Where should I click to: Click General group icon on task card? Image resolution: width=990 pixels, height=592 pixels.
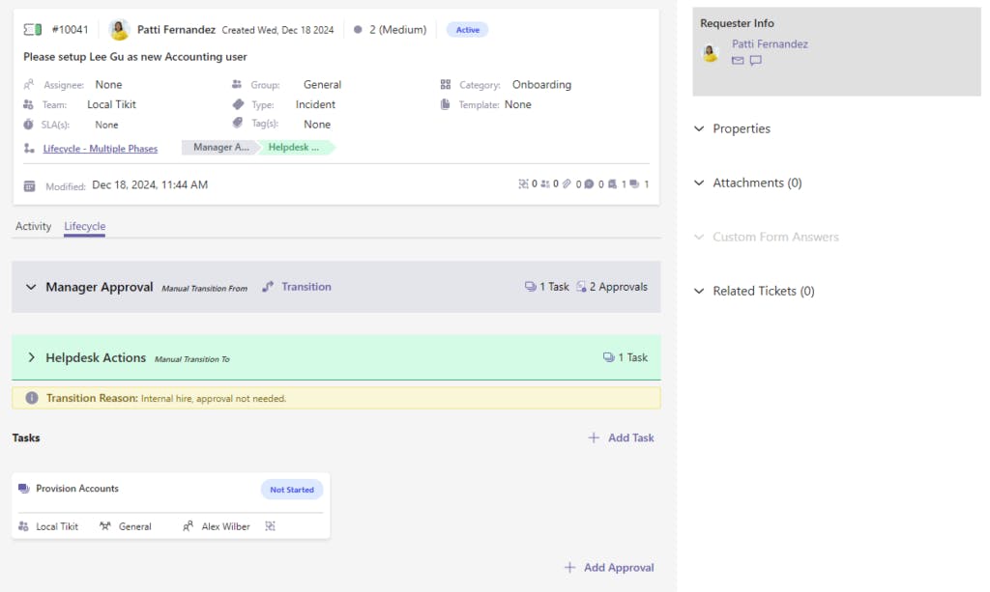pos(104,526)
